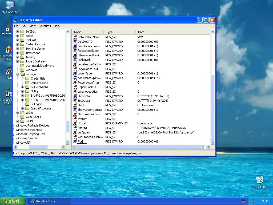
Task: Click the ShowLogonOptions DWORD icon
Action: (x=75, y=109)
